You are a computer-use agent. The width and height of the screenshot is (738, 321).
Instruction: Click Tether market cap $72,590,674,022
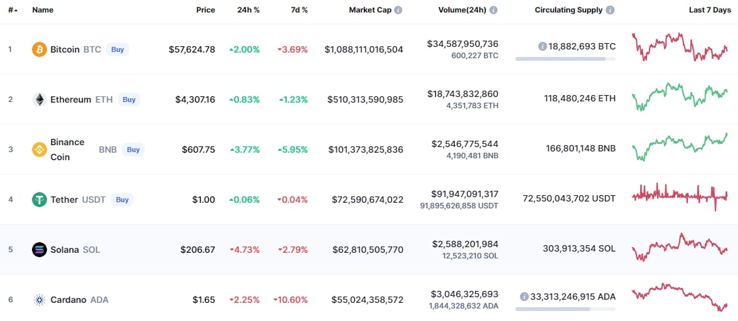[367, 200]
